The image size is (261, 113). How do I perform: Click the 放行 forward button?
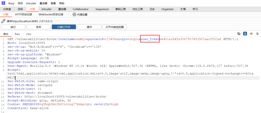13,27
